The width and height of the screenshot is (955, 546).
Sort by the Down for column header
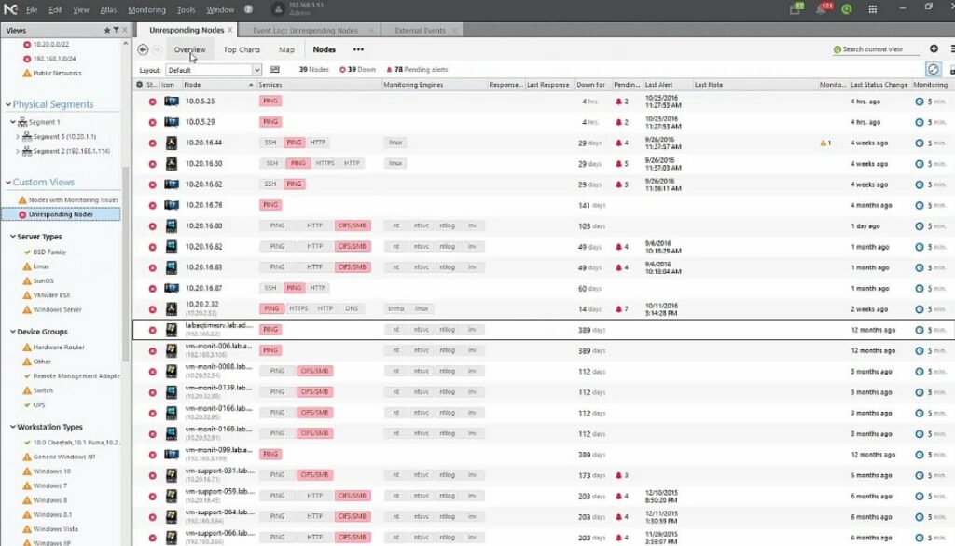(590, 85)
